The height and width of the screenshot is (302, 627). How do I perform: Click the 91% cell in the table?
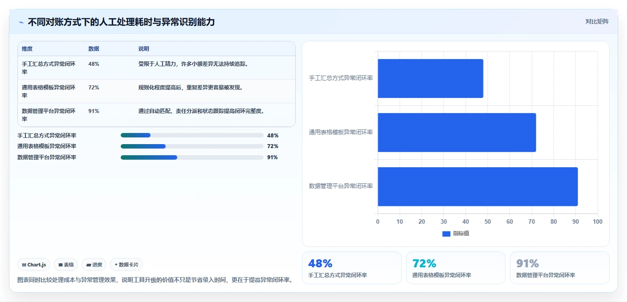click(94, 111)
